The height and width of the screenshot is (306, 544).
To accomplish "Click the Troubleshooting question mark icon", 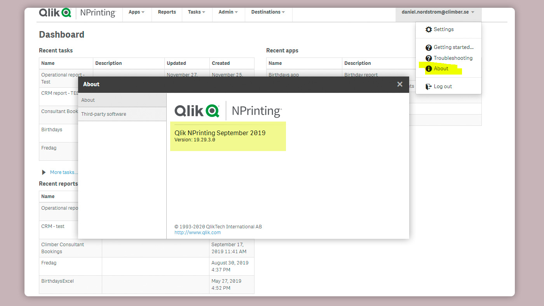I will (429, 58).
